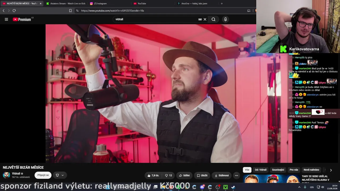
Task: Select the Pro vás filter chip
Action: click(294, 170)
